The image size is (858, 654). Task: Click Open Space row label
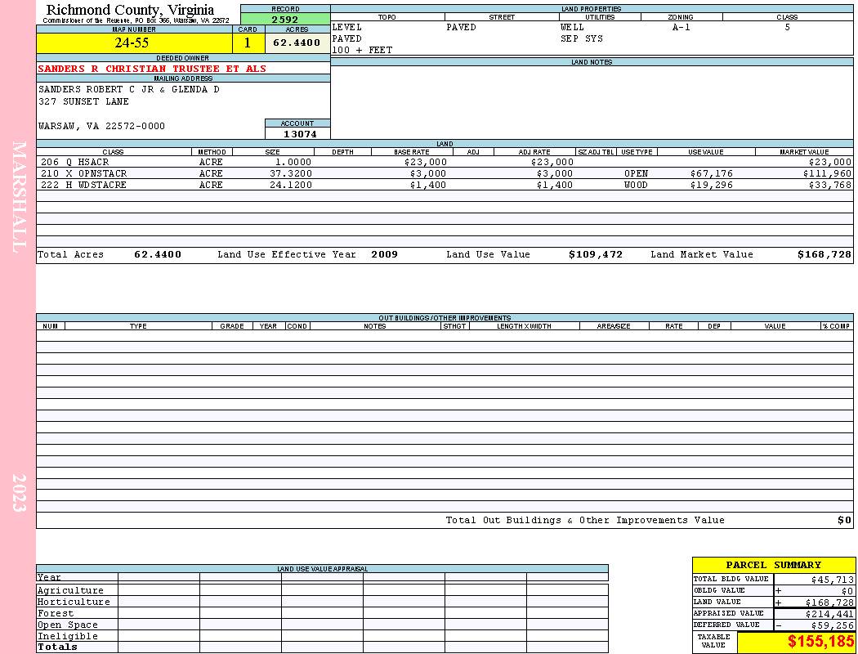67,625
